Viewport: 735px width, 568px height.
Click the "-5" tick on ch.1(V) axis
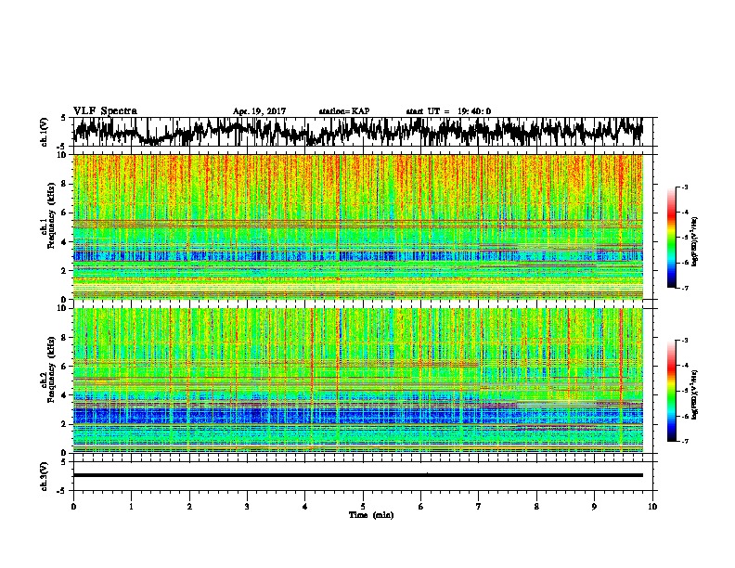pos(62,146)
